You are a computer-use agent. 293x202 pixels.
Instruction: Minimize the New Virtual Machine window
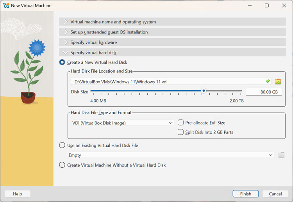point(250,5)
